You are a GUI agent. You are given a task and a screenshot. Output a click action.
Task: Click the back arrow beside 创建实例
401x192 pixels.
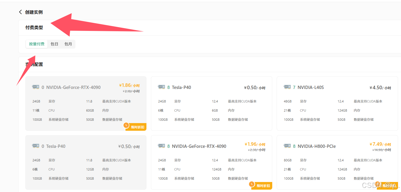coord(20,12)
